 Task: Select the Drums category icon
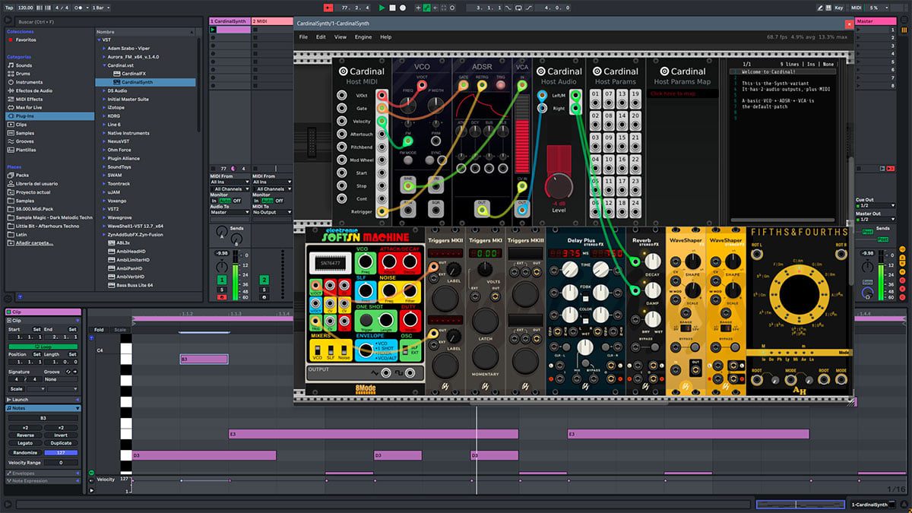click(x=11, y=74)
